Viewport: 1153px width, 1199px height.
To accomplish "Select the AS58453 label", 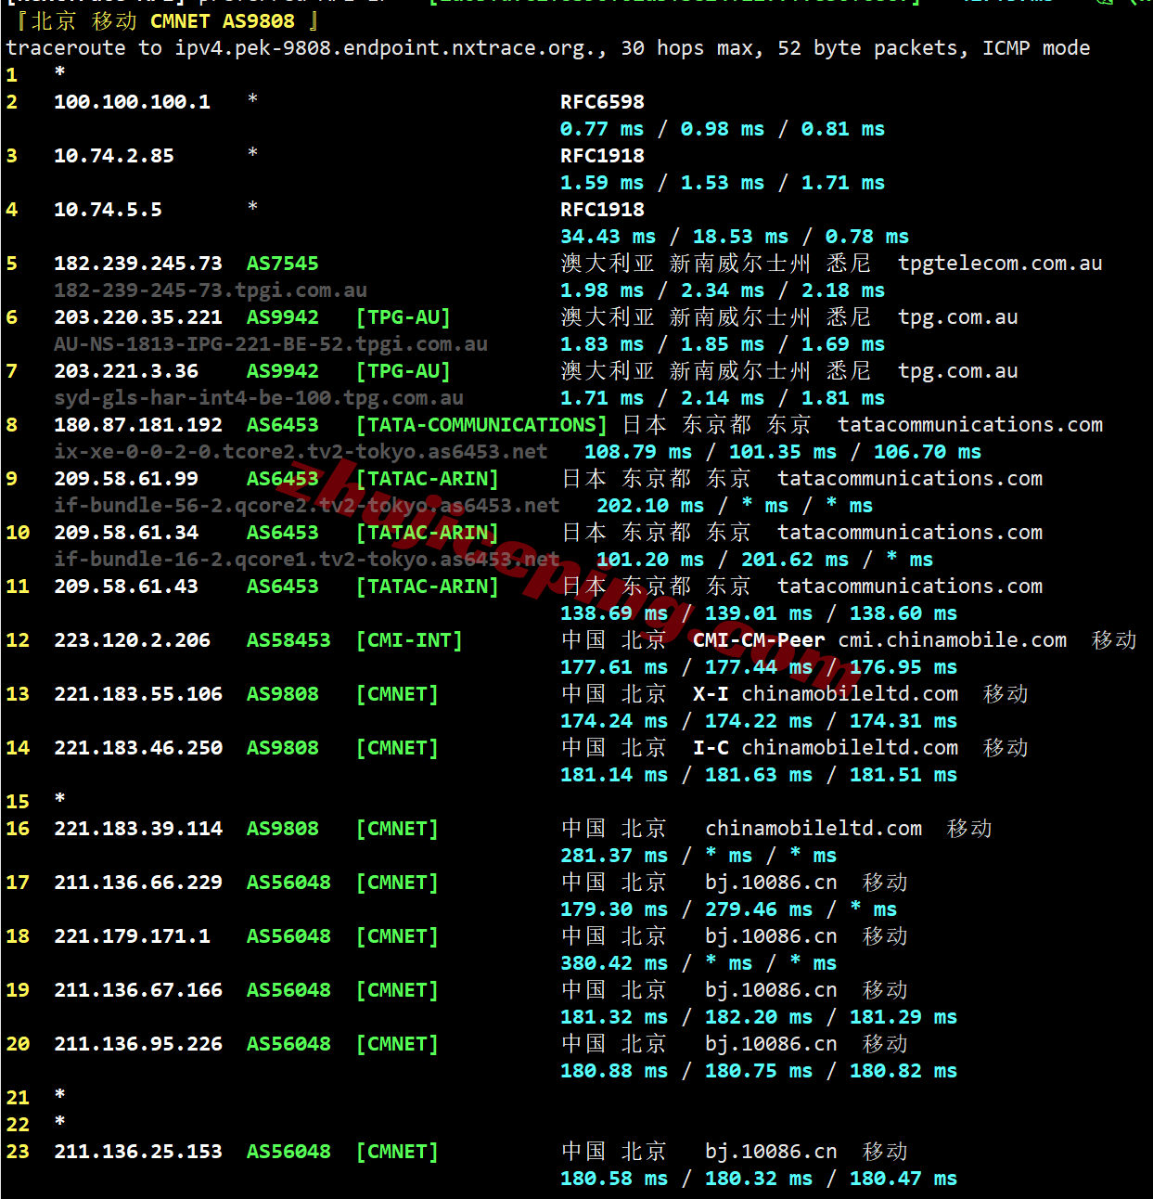I will tap(288, 640).
